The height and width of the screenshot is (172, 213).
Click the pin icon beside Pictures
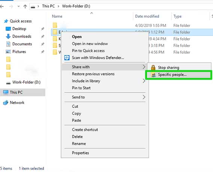(42, 52)
